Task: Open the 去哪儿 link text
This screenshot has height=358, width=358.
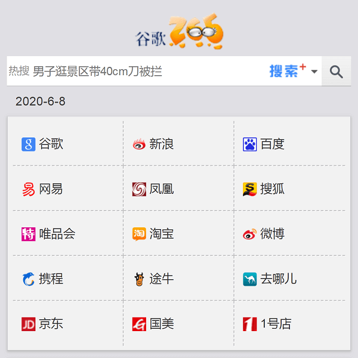Action: point(279,279)
